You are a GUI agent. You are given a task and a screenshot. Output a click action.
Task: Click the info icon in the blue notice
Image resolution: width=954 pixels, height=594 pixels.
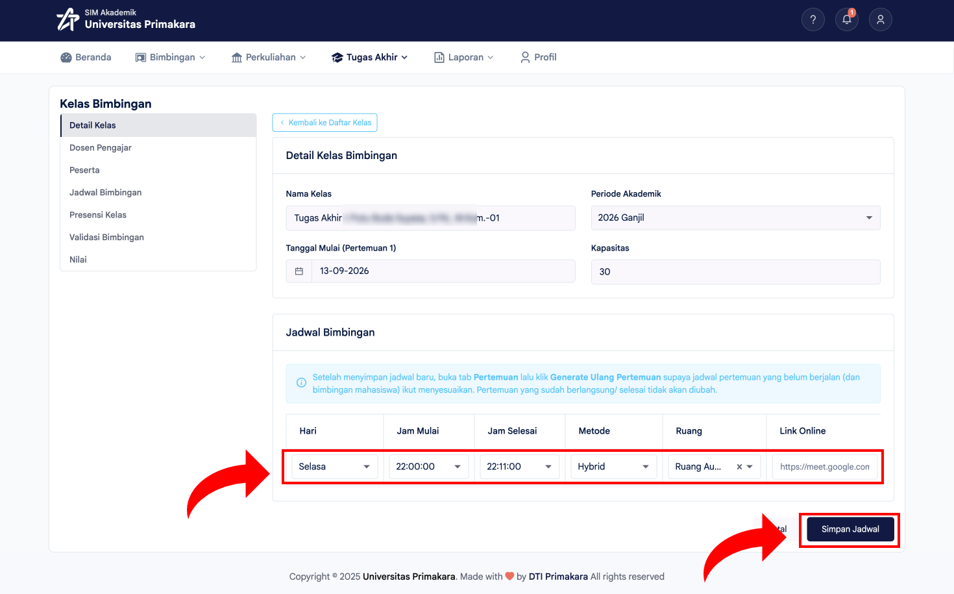[x=301, y=383]
